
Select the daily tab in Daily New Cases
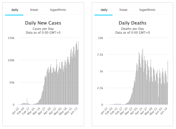(15, 10)
